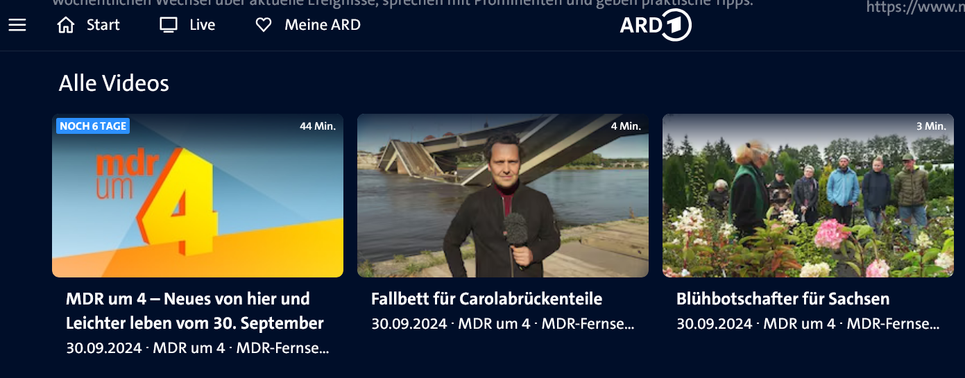
Task: Click the NOCH 6 TAGE badge
Action: [93, 126]
